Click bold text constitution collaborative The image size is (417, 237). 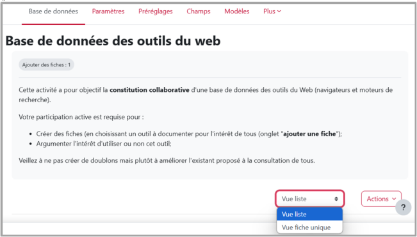tap(149, 90)
